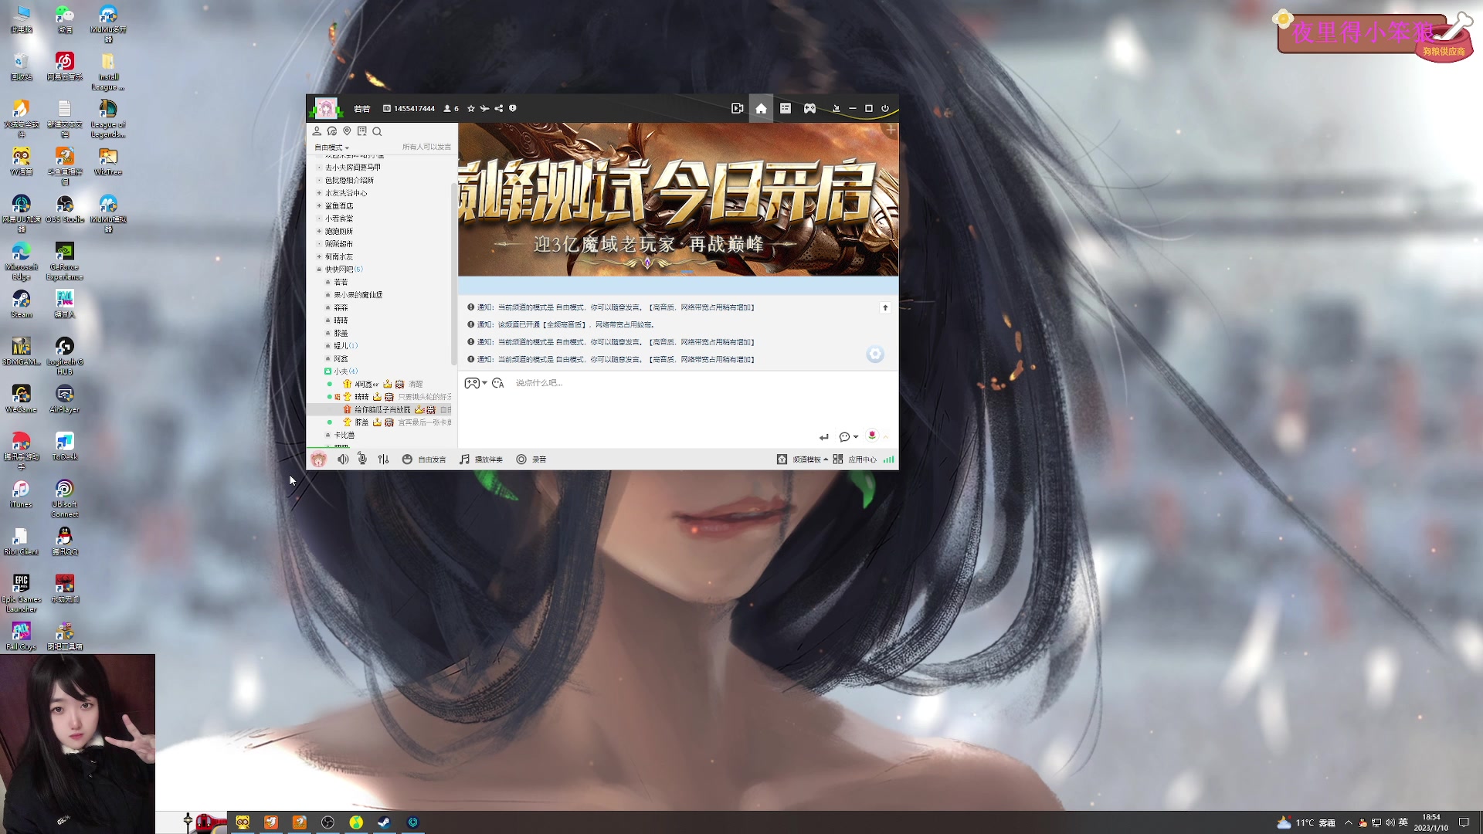This screenshot has height=834, width=1483.
Task: Open Steam from the taskbar
Action: click(384, 822)
